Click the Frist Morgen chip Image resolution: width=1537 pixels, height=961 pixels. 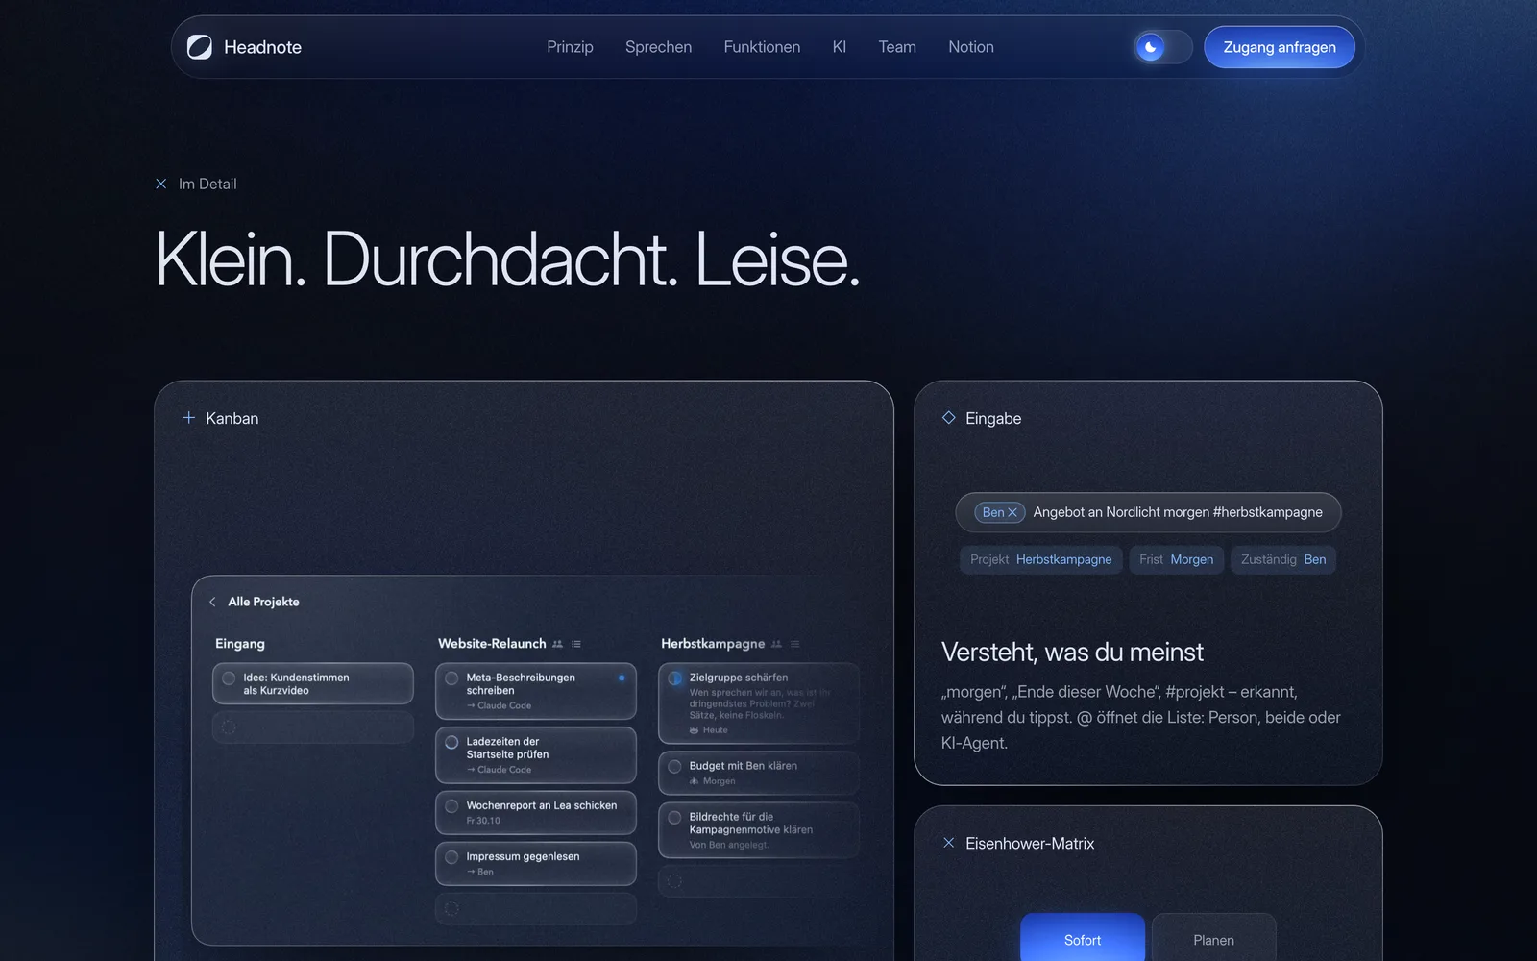[x=1177, y=559]
